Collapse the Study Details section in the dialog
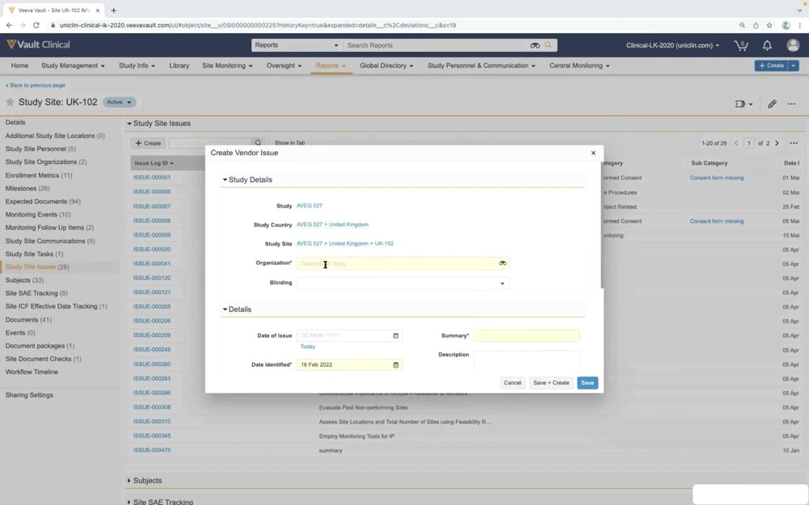Viewport: 809px width, 505px height. pos(225,180)
